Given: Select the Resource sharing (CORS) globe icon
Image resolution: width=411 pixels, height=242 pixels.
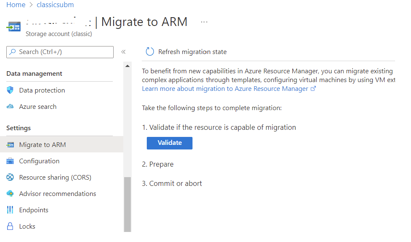Looking at the screenshot, I should point(10,177).
